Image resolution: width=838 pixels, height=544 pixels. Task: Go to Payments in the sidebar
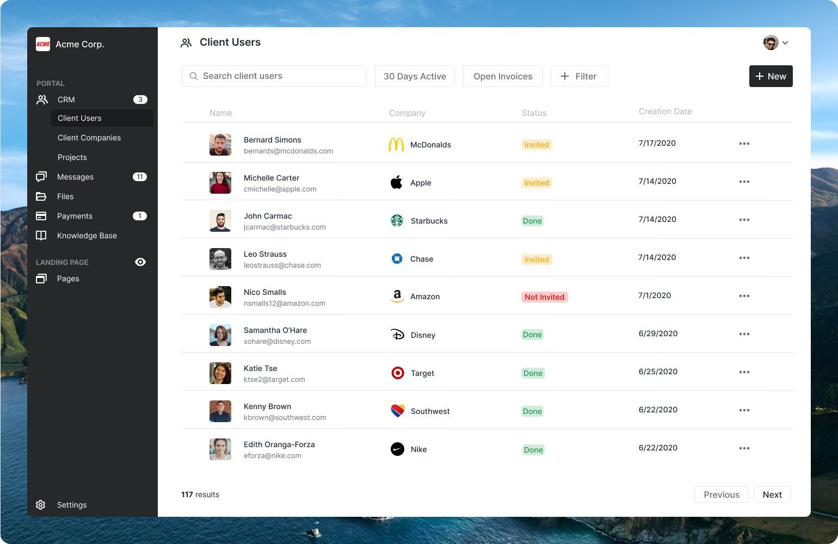(x=75, y=216)
